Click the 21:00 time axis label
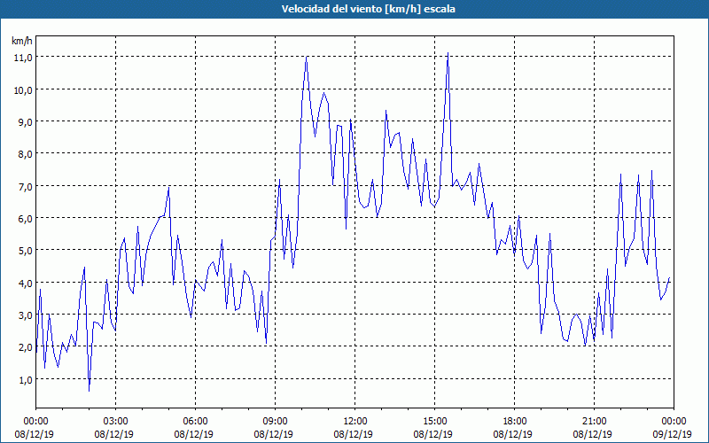This screenshot has height=443, width=709. 594,422
